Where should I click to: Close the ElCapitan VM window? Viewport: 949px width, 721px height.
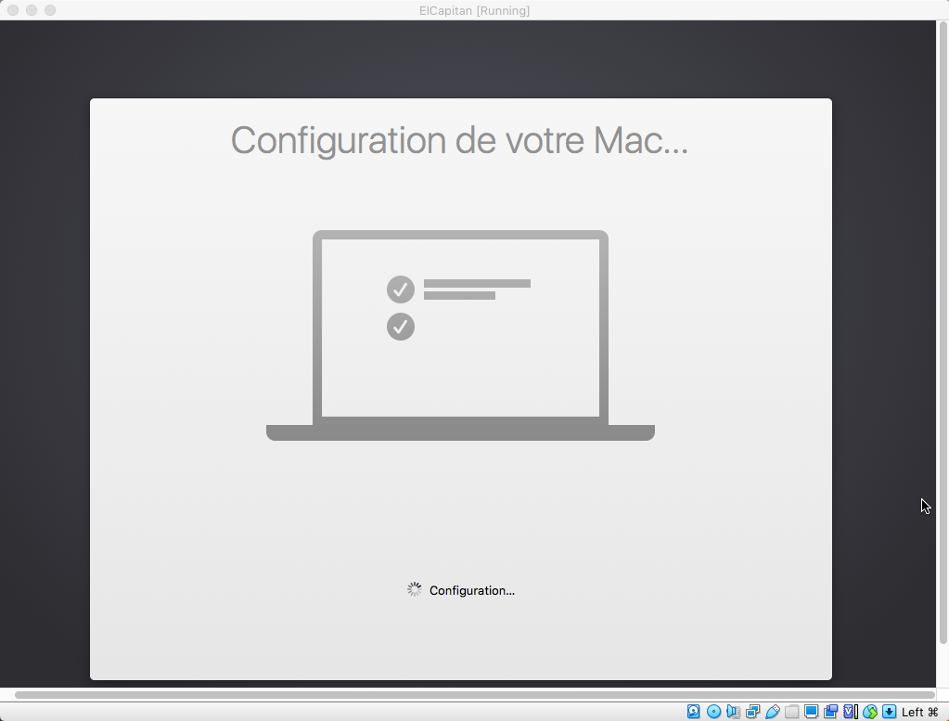[x=13, y=10]
